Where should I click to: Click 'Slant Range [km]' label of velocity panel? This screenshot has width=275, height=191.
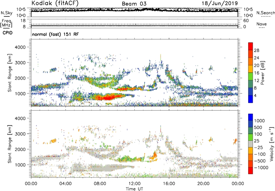pos(10,144)
